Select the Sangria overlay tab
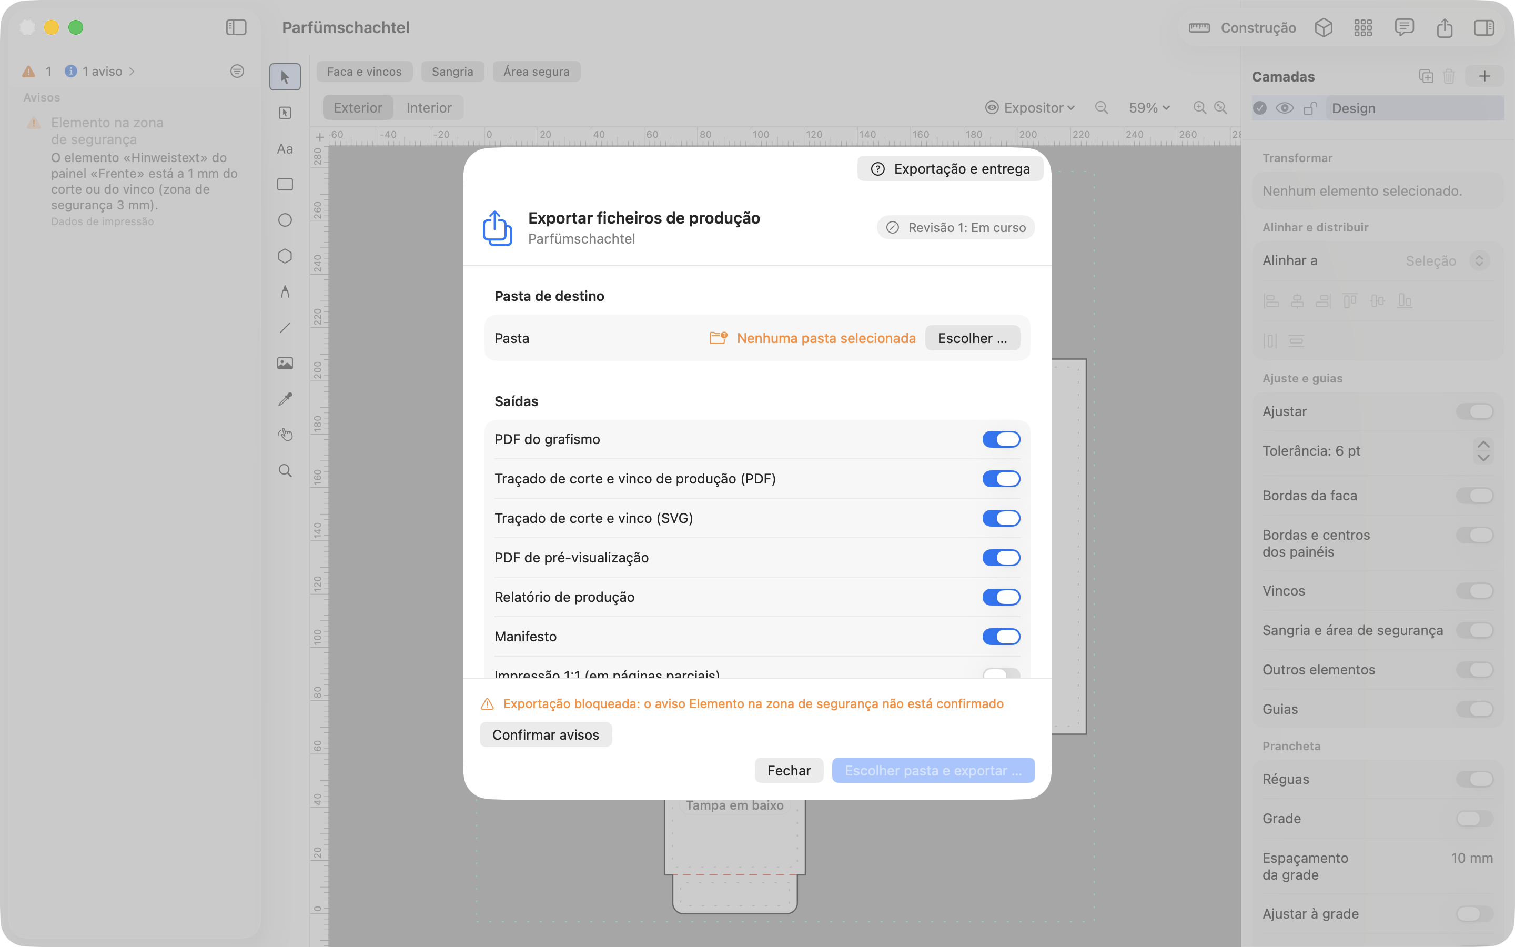 coord(452,72)
